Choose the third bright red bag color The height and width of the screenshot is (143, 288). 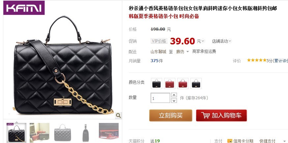tap(183, 83)
